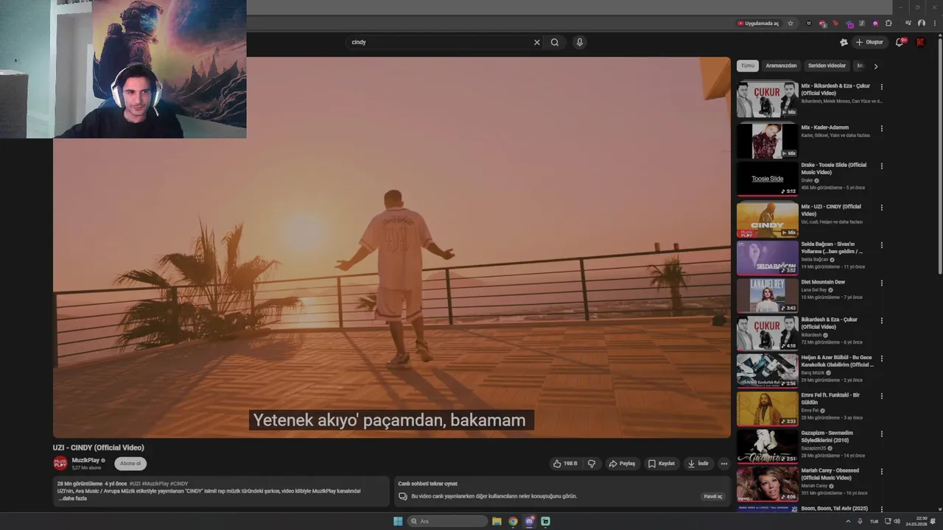Viewport: 943px width, 530px height.
Task: Open more actions ellipsis under the video
Action: point(724,464)
